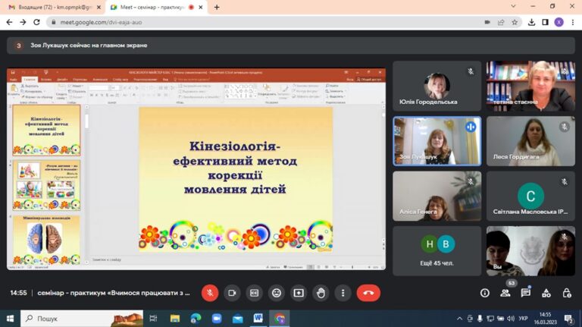Image resolution: width=582 pixels, height=327 pixels.
Task: Open a new browser tab
Action: [217, 7]
